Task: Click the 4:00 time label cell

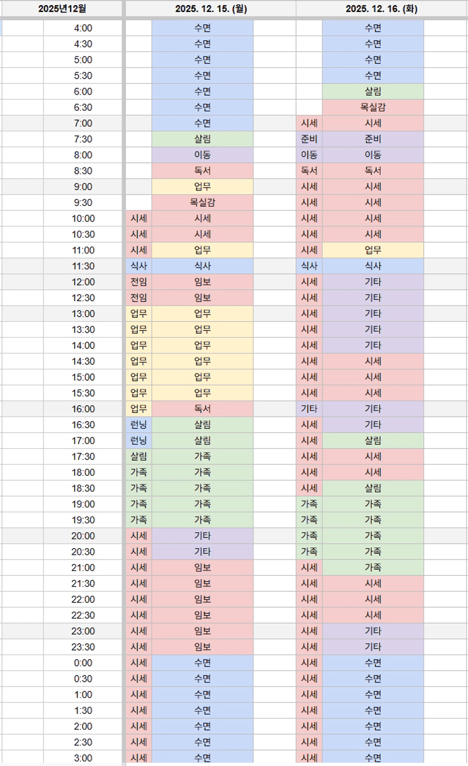Action: coord(83,28)
